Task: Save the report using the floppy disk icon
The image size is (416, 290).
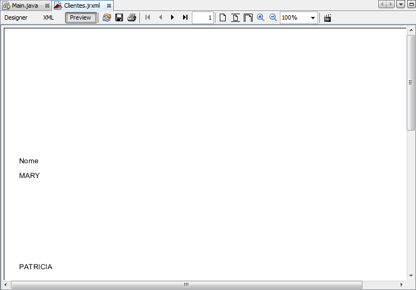Action: click(x=119, y=17)
